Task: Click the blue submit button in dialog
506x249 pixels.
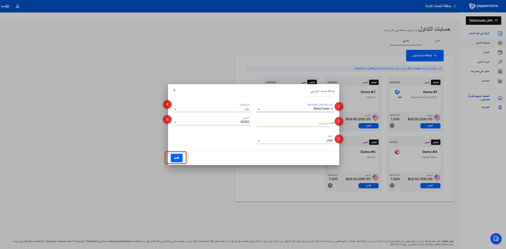Action: coord(177,158)
